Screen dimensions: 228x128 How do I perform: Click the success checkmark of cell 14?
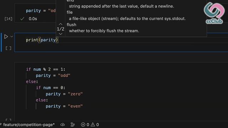22,19
